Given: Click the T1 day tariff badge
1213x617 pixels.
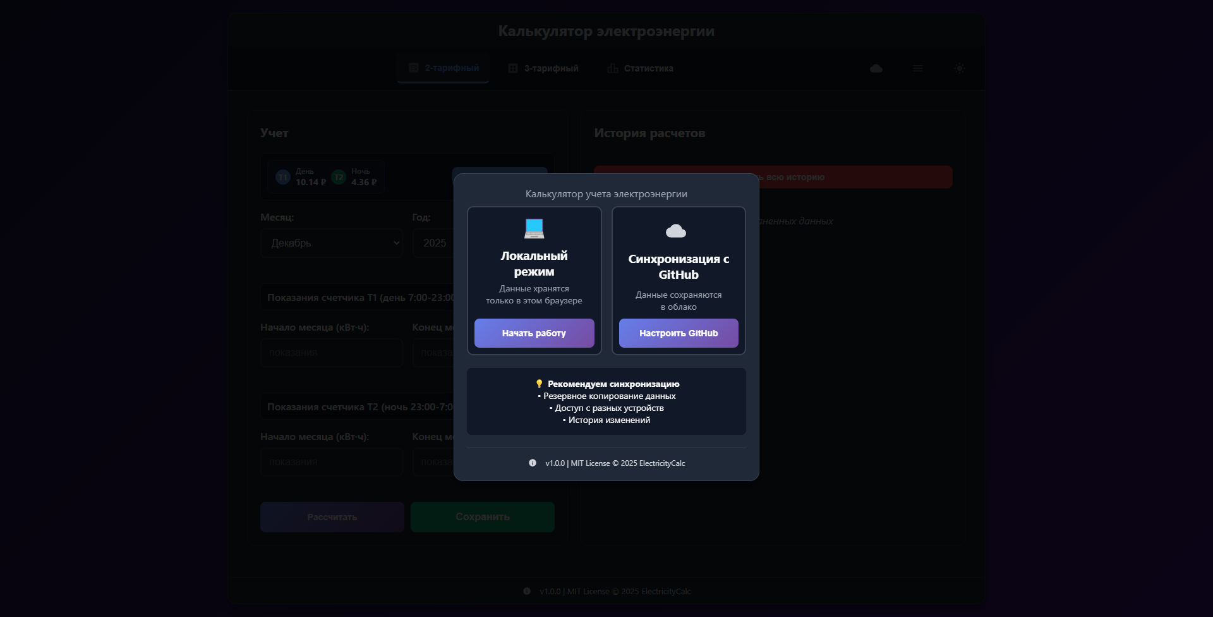Looking at the screenshot, I should [283, 177].
